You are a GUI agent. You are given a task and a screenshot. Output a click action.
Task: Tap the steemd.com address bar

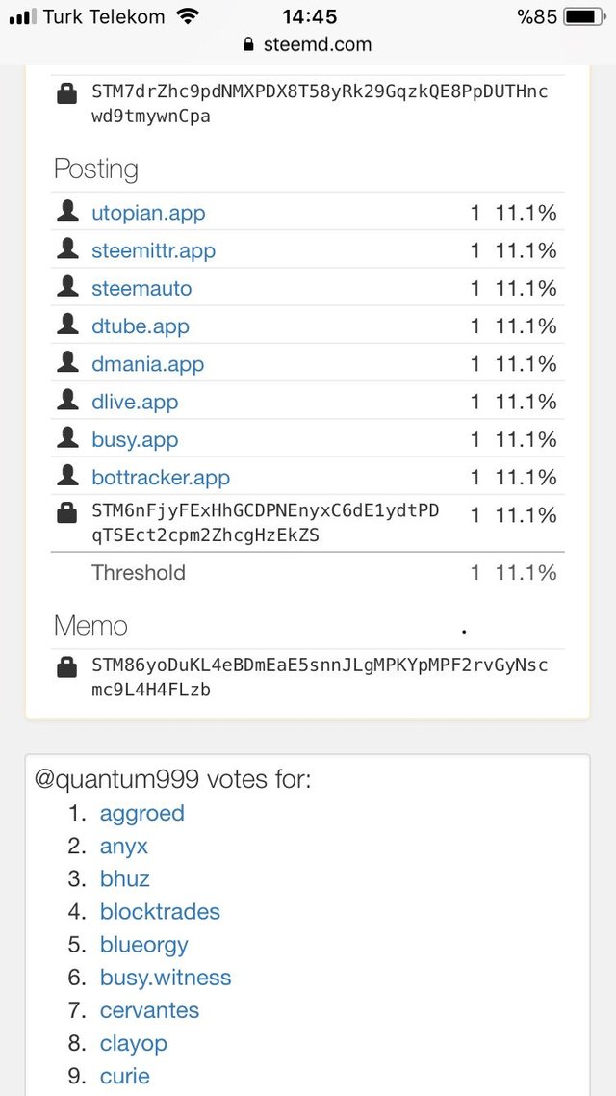[308, 44]
